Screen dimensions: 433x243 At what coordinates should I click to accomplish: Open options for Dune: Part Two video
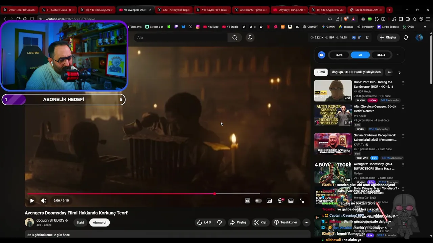(403, 83)
